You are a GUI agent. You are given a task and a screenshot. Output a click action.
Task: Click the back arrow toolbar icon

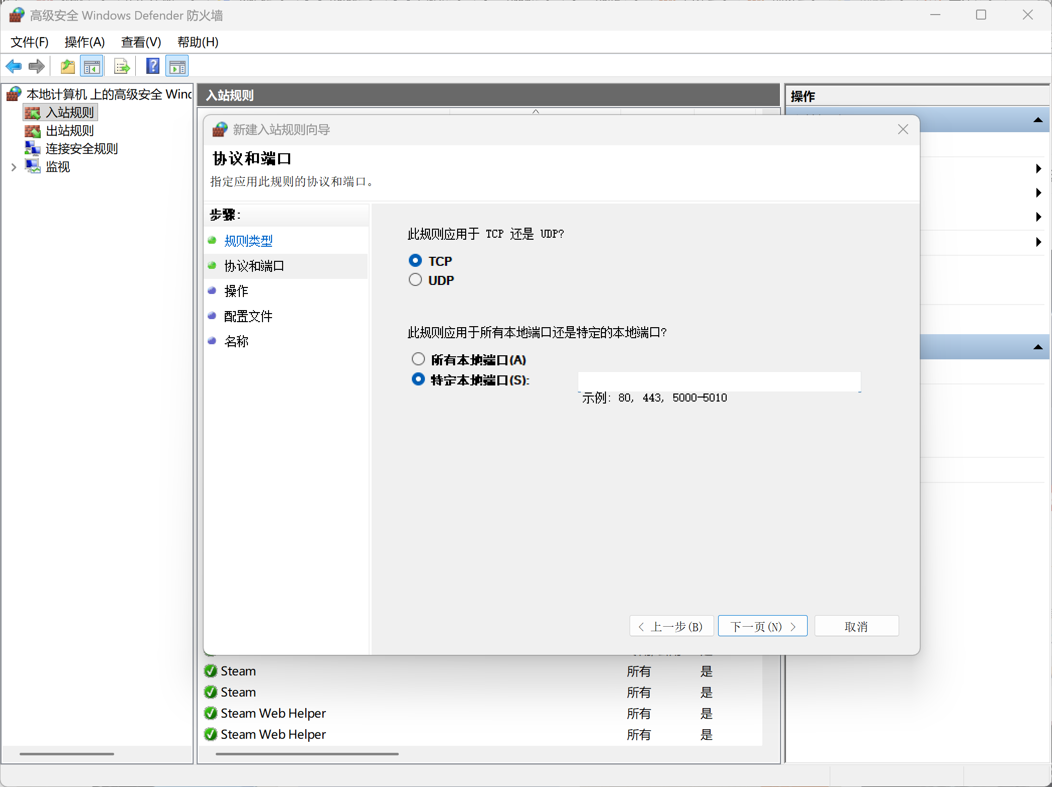point(14,66)
